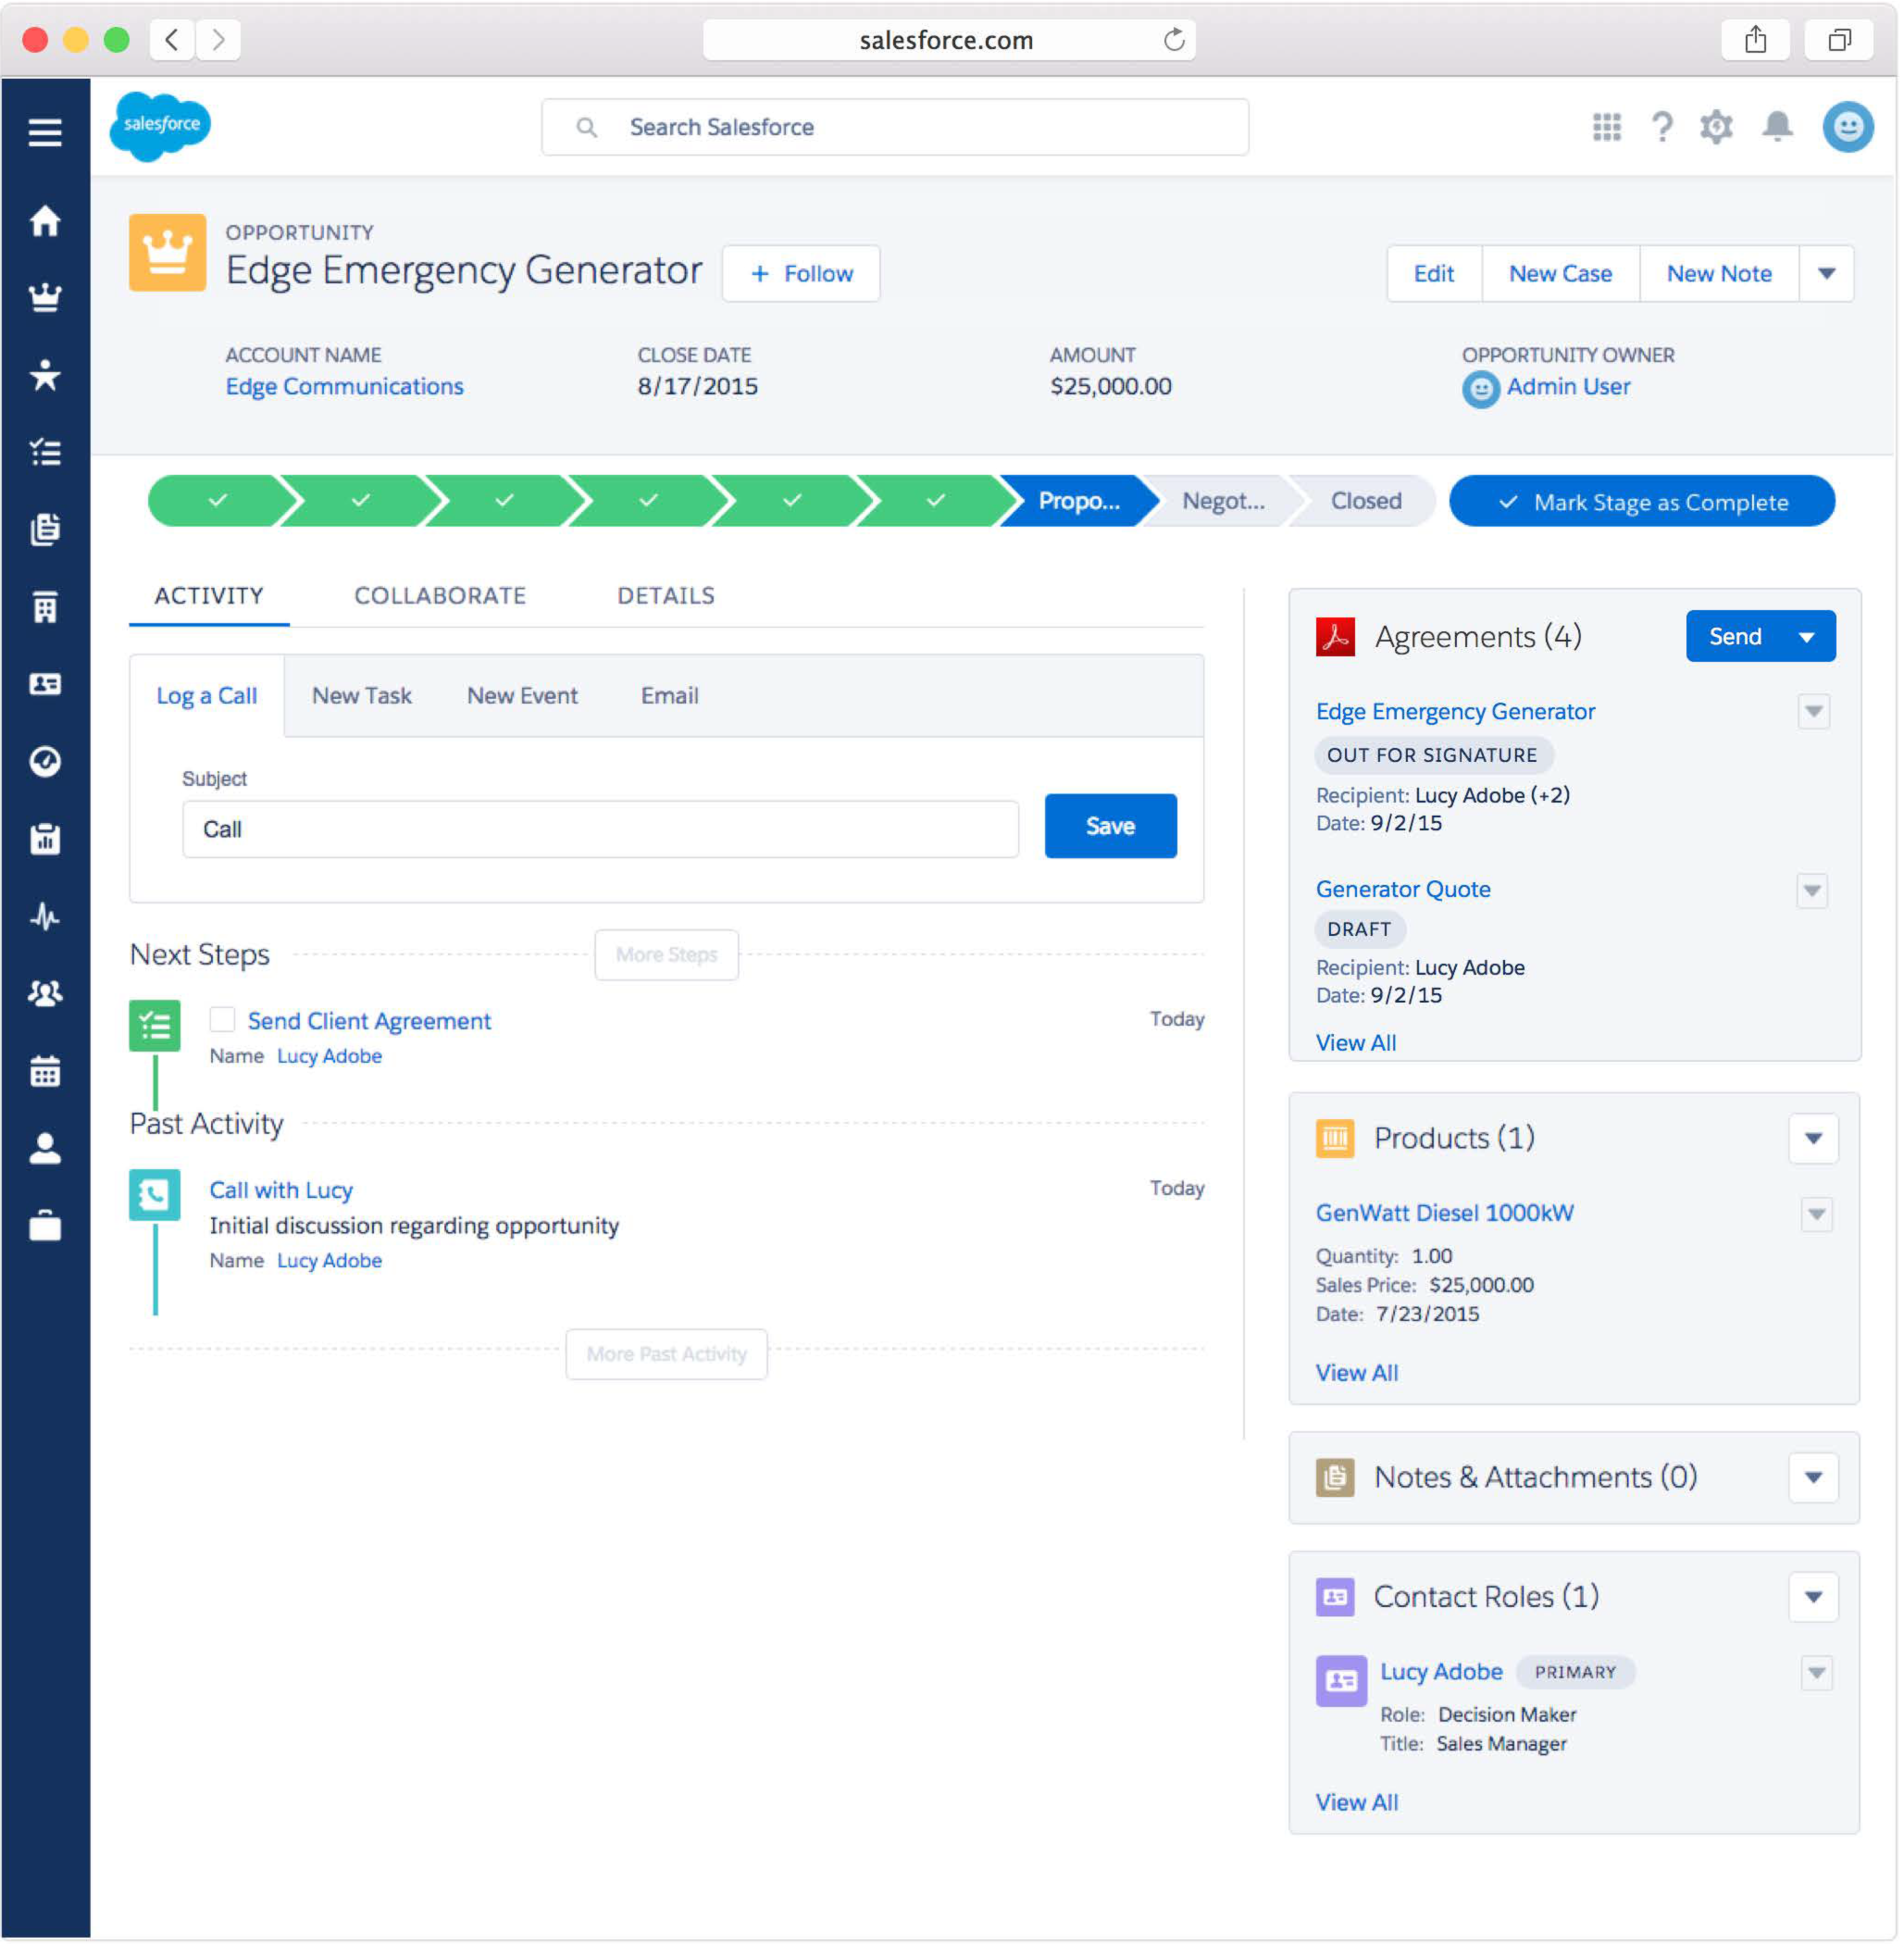This screenshot has height=1944, width=1904.
Task: Open Contacts card icon in sidebar
Action: pos(45,684)
